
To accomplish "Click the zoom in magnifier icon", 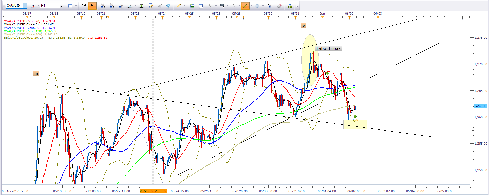I will [x=103, y=6].
